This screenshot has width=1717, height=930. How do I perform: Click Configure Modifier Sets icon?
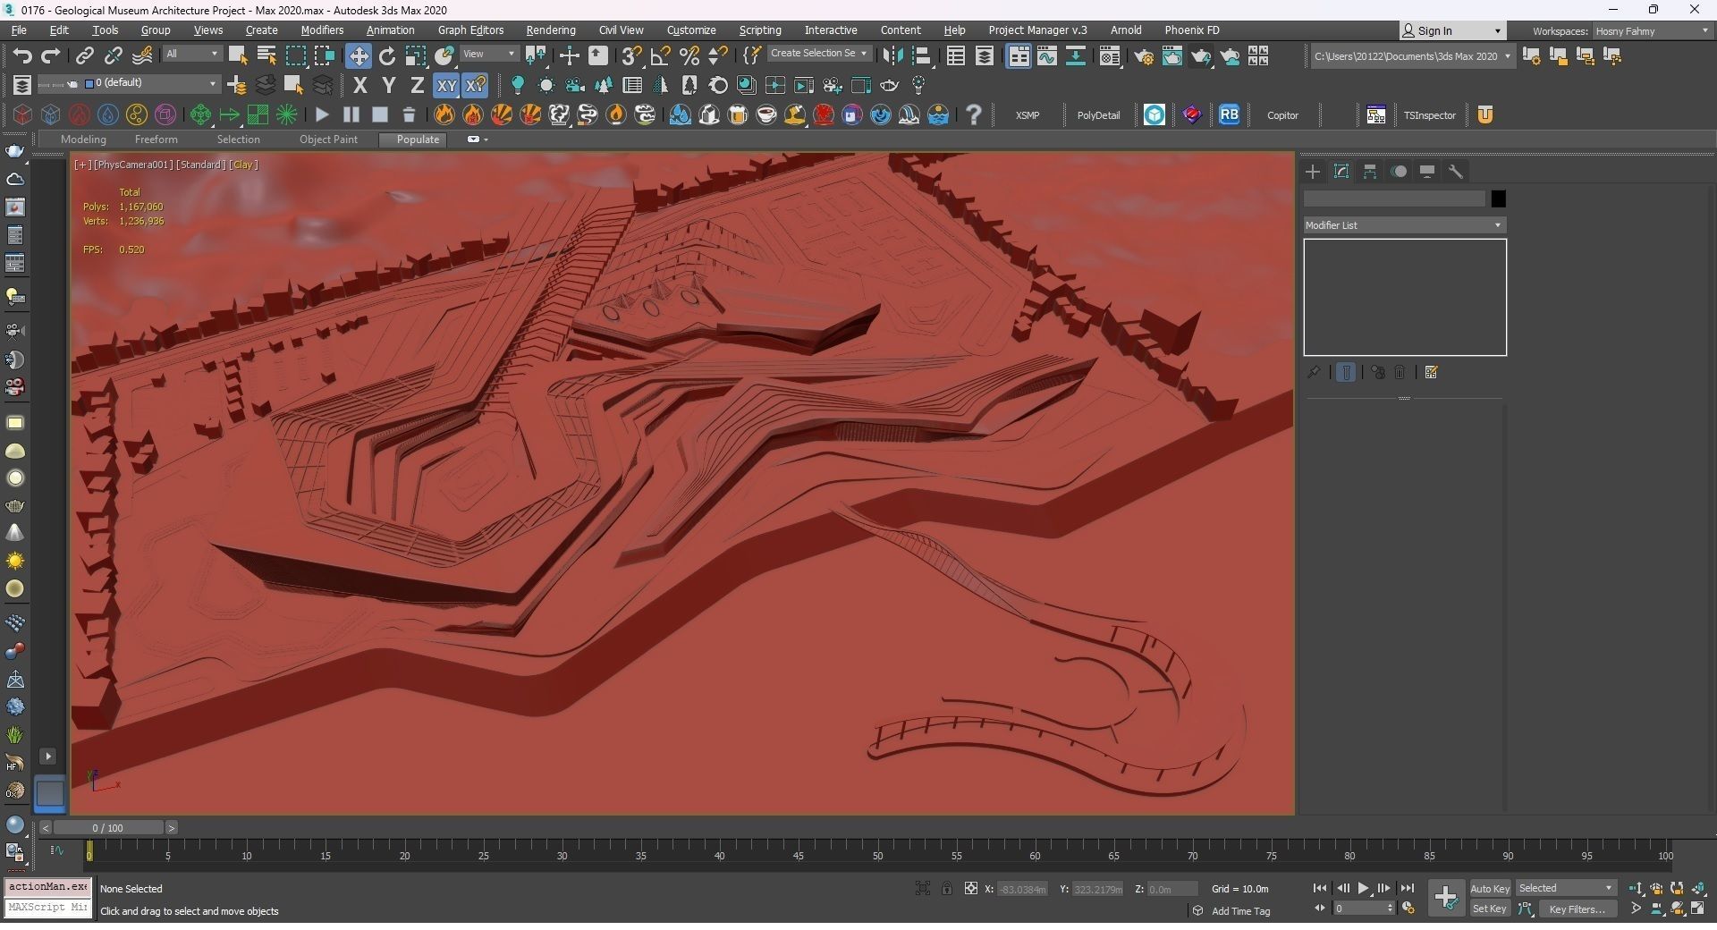click(x=1432, y=372)
